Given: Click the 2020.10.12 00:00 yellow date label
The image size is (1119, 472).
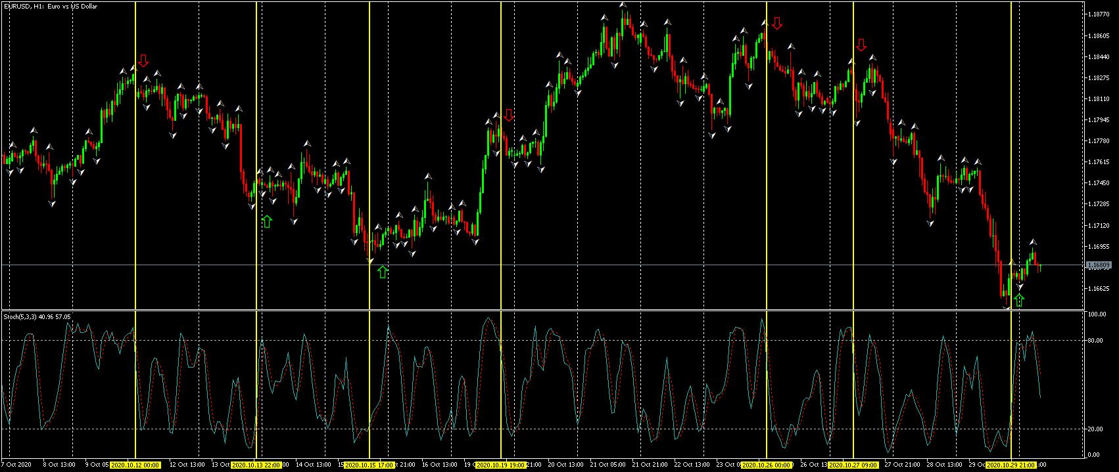Looking at the screenshot, I should (135, 465).
